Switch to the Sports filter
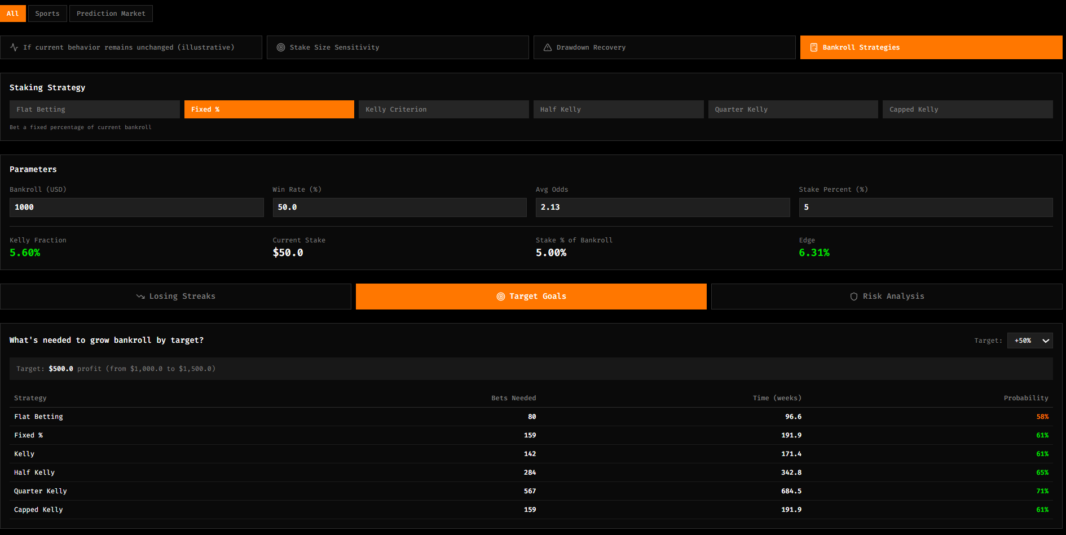Screen dimensions: 1066x535 pyautogui.click(x=47, y=13)
